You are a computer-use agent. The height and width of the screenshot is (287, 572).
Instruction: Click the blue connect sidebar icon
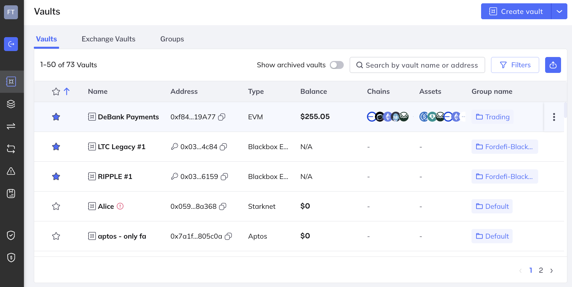pos(11,44)
